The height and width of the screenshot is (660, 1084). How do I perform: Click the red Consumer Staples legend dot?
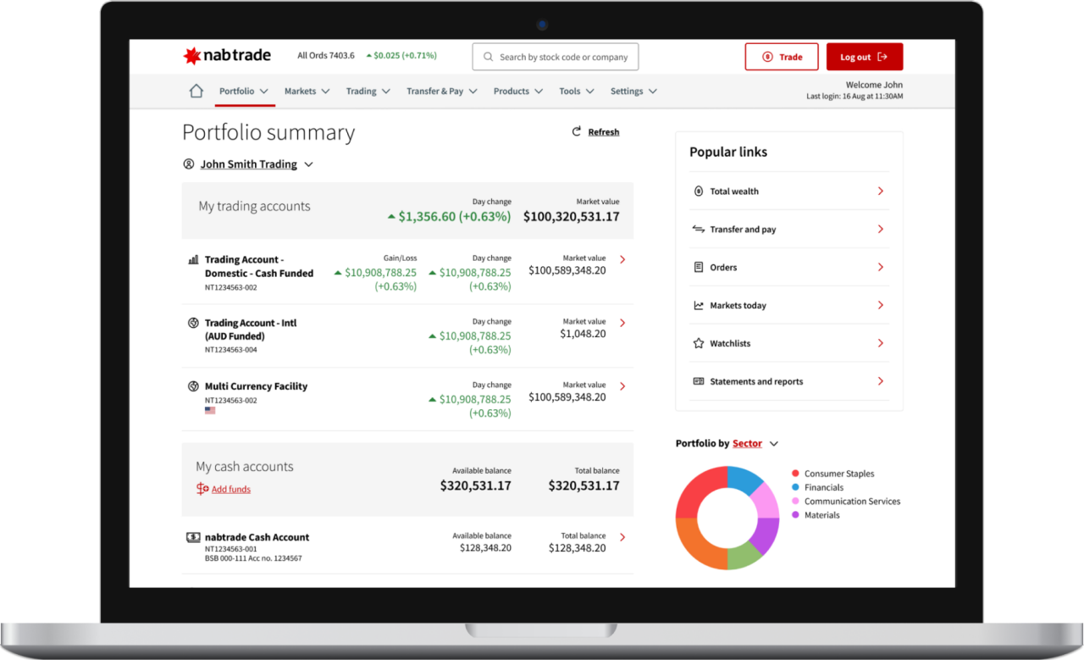pyautogui.click(x=795, y=474)
